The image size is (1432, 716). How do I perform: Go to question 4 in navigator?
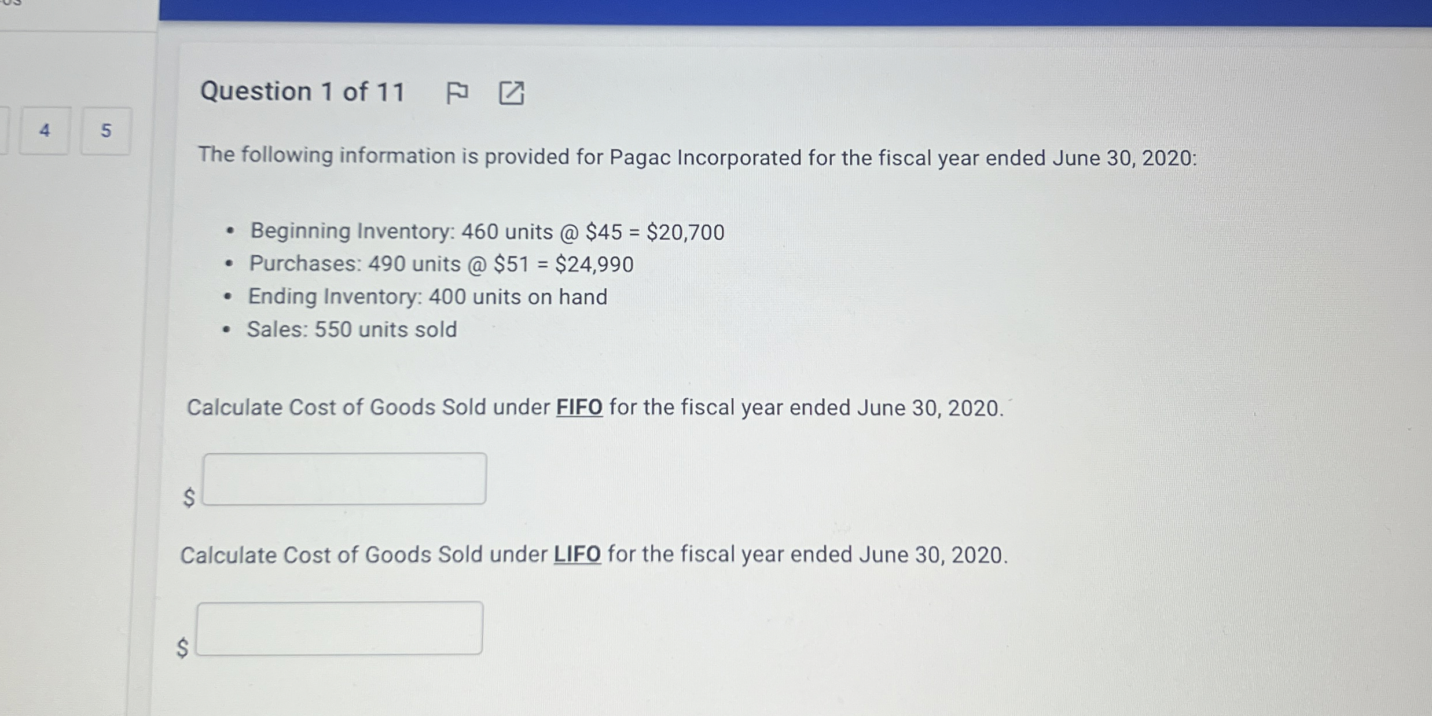[45, 131]
